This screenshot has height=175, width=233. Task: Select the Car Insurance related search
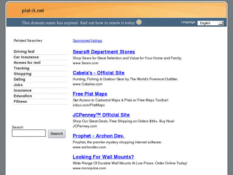(26, 57)
